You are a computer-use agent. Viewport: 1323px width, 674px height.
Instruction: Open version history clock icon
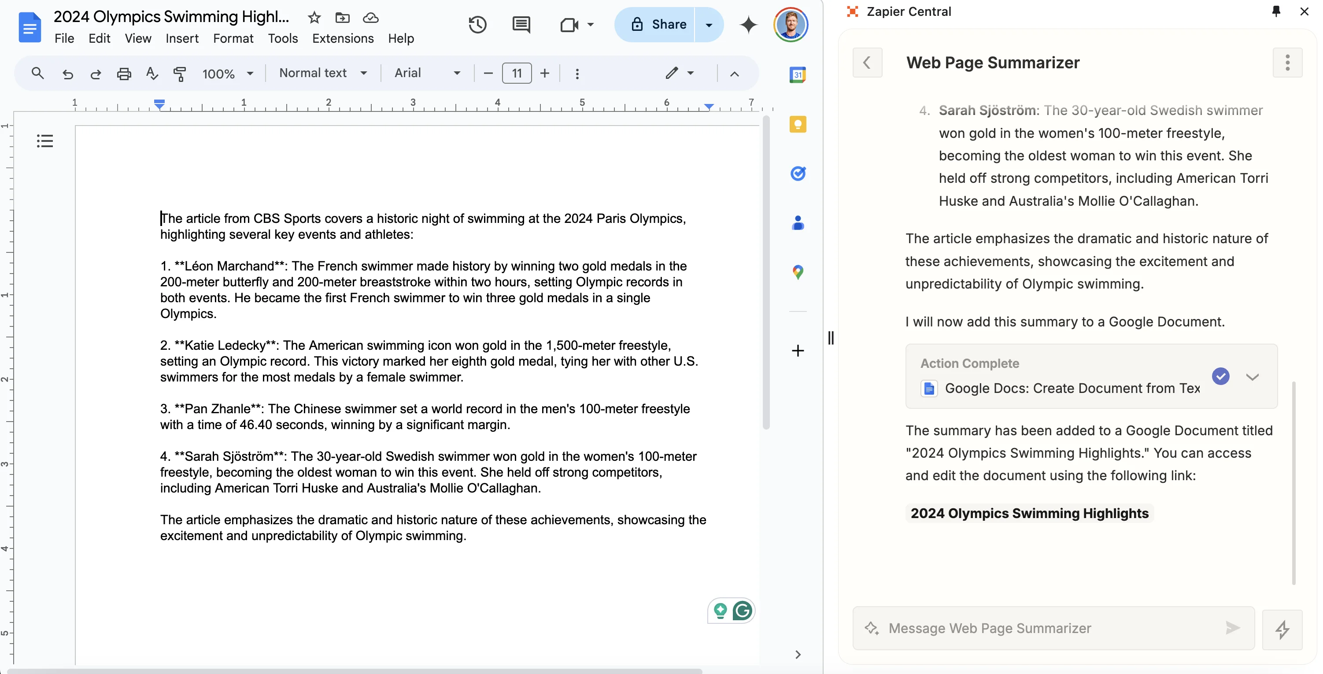tap(477, 24)
